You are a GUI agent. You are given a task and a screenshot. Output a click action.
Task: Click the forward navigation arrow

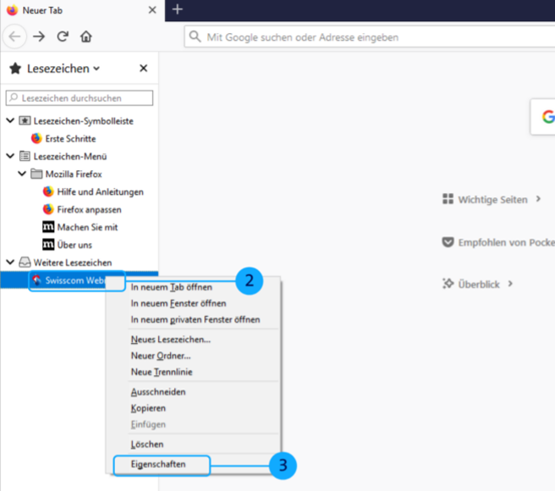39,37
